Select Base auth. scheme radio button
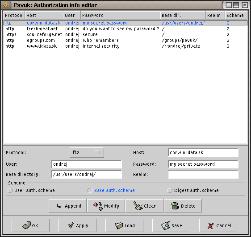 click(90, 190)
